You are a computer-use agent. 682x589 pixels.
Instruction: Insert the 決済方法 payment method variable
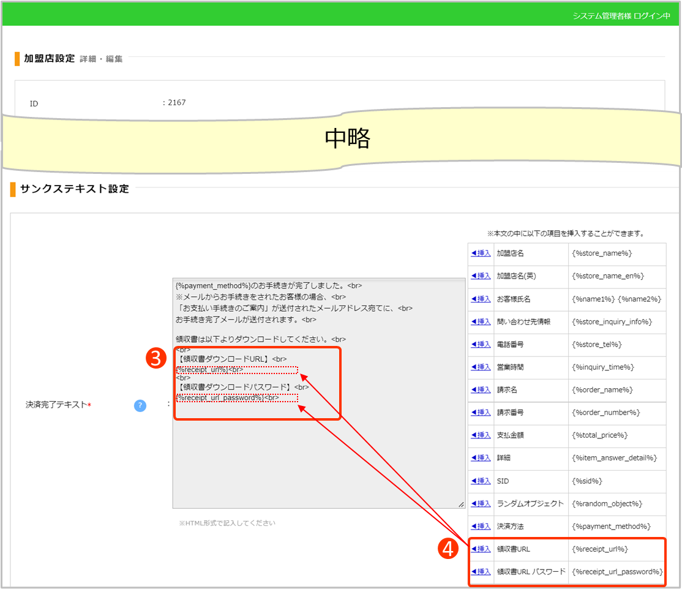click(481, 527)
